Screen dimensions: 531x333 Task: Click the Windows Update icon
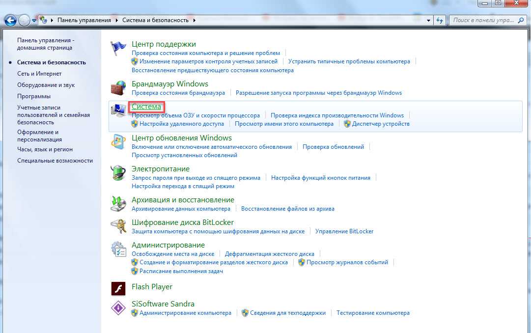coord(118,142)
